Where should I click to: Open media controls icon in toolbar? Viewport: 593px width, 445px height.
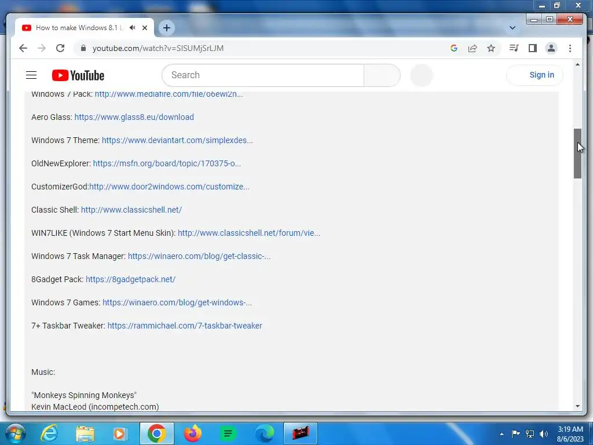coord(514,48)
